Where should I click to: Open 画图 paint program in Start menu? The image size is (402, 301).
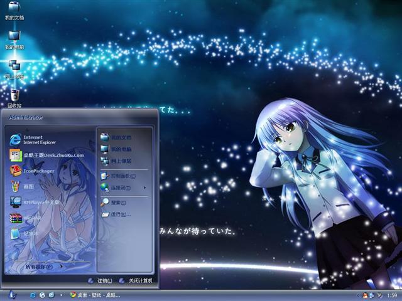[x=21, y=187]
